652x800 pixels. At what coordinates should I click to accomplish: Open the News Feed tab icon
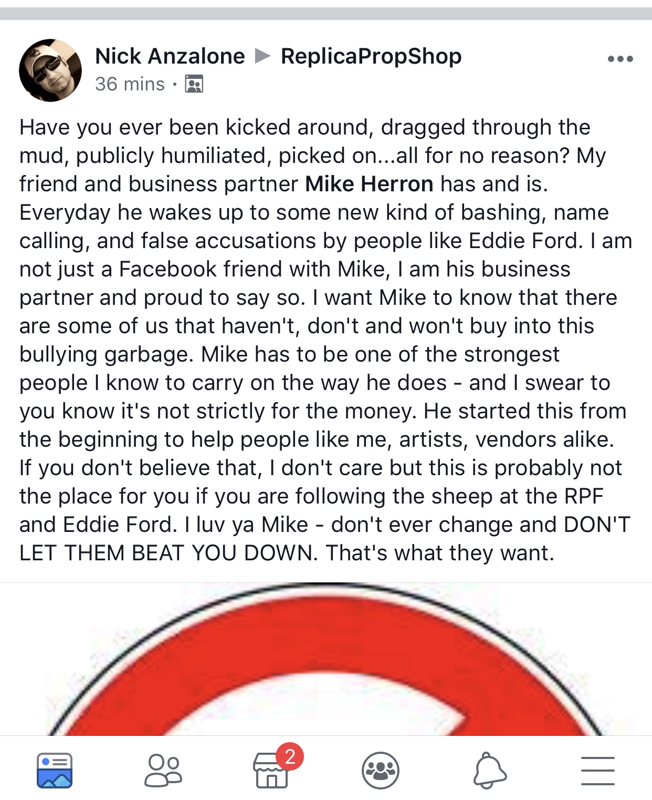tap(55, 771)
